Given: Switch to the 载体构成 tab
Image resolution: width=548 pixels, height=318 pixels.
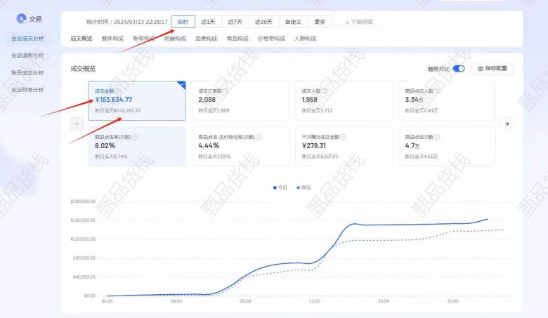Looking at the screenshot, I should [x=112, y=38].
